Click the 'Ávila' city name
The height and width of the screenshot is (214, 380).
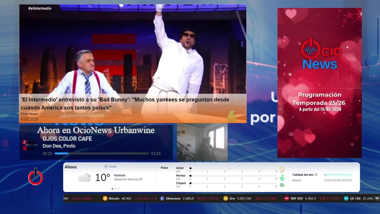coord(113,167)
